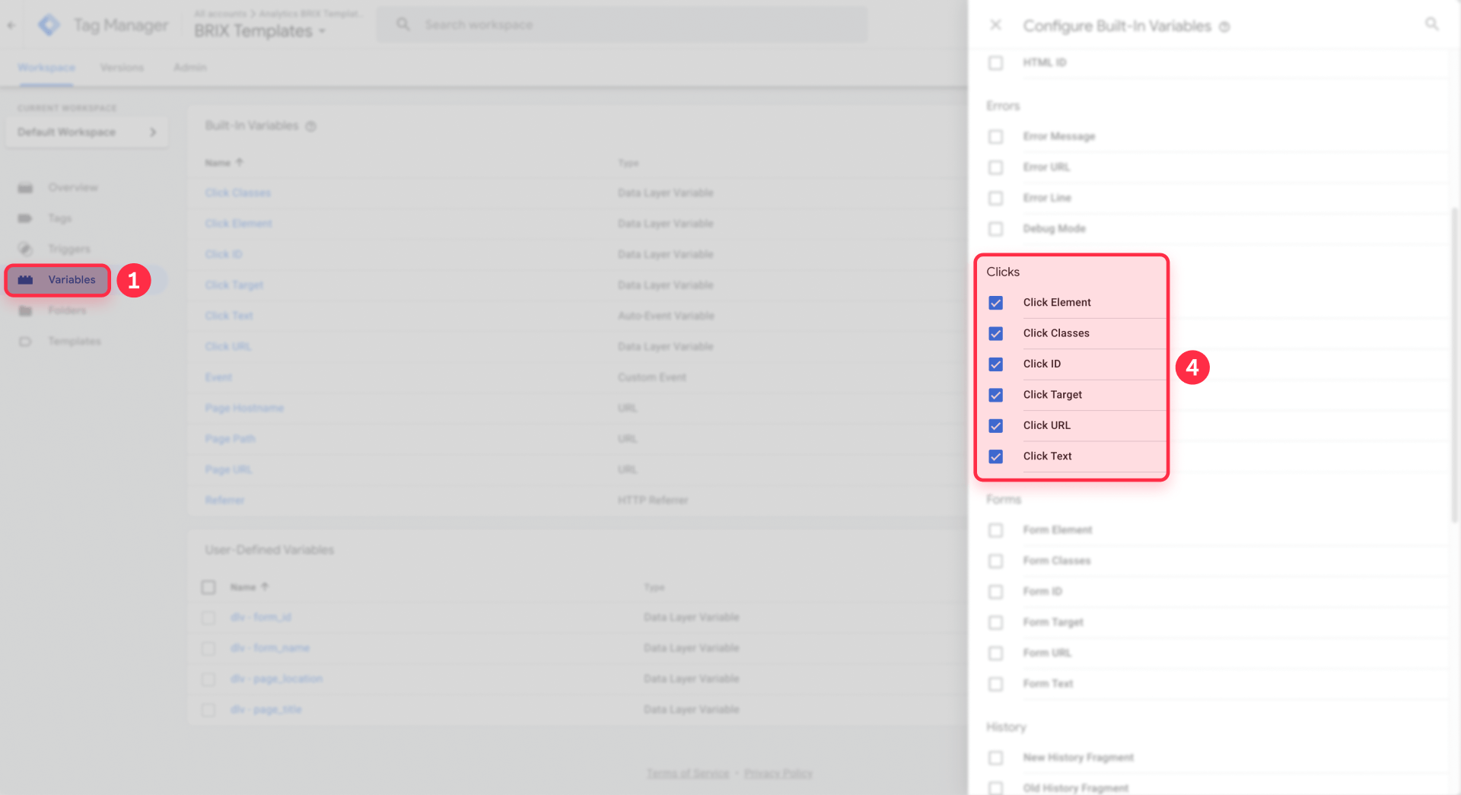Open search in Configure Built-In Variables panel

click(x=1431, y=24)
